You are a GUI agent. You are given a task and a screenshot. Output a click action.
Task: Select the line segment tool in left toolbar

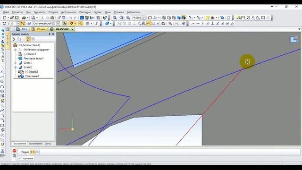coord(2,76)
